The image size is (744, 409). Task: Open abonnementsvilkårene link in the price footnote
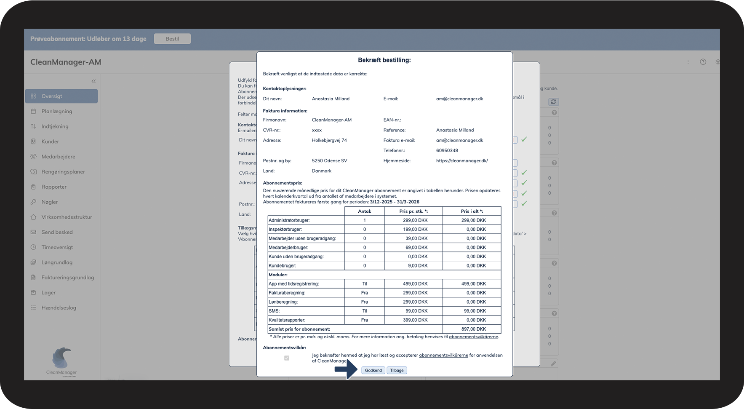pyautogui.click(x=473, y=337)
